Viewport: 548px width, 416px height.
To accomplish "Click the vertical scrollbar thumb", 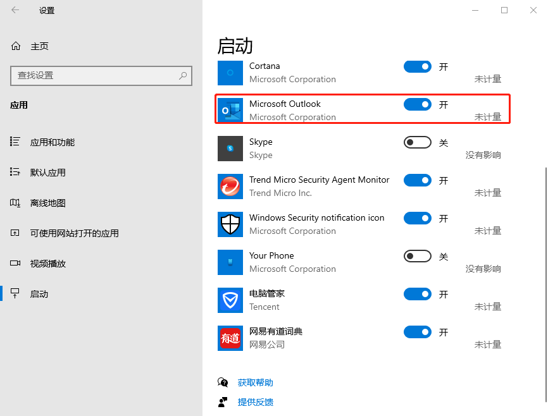I will [545, 284].
